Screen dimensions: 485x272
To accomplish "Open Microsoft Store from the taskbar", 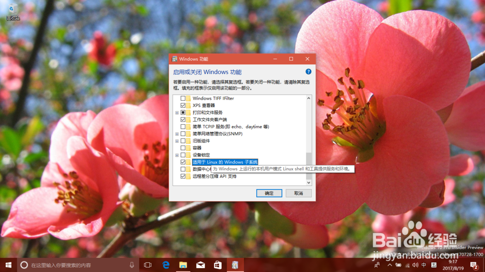I will [x=218, y=265].
